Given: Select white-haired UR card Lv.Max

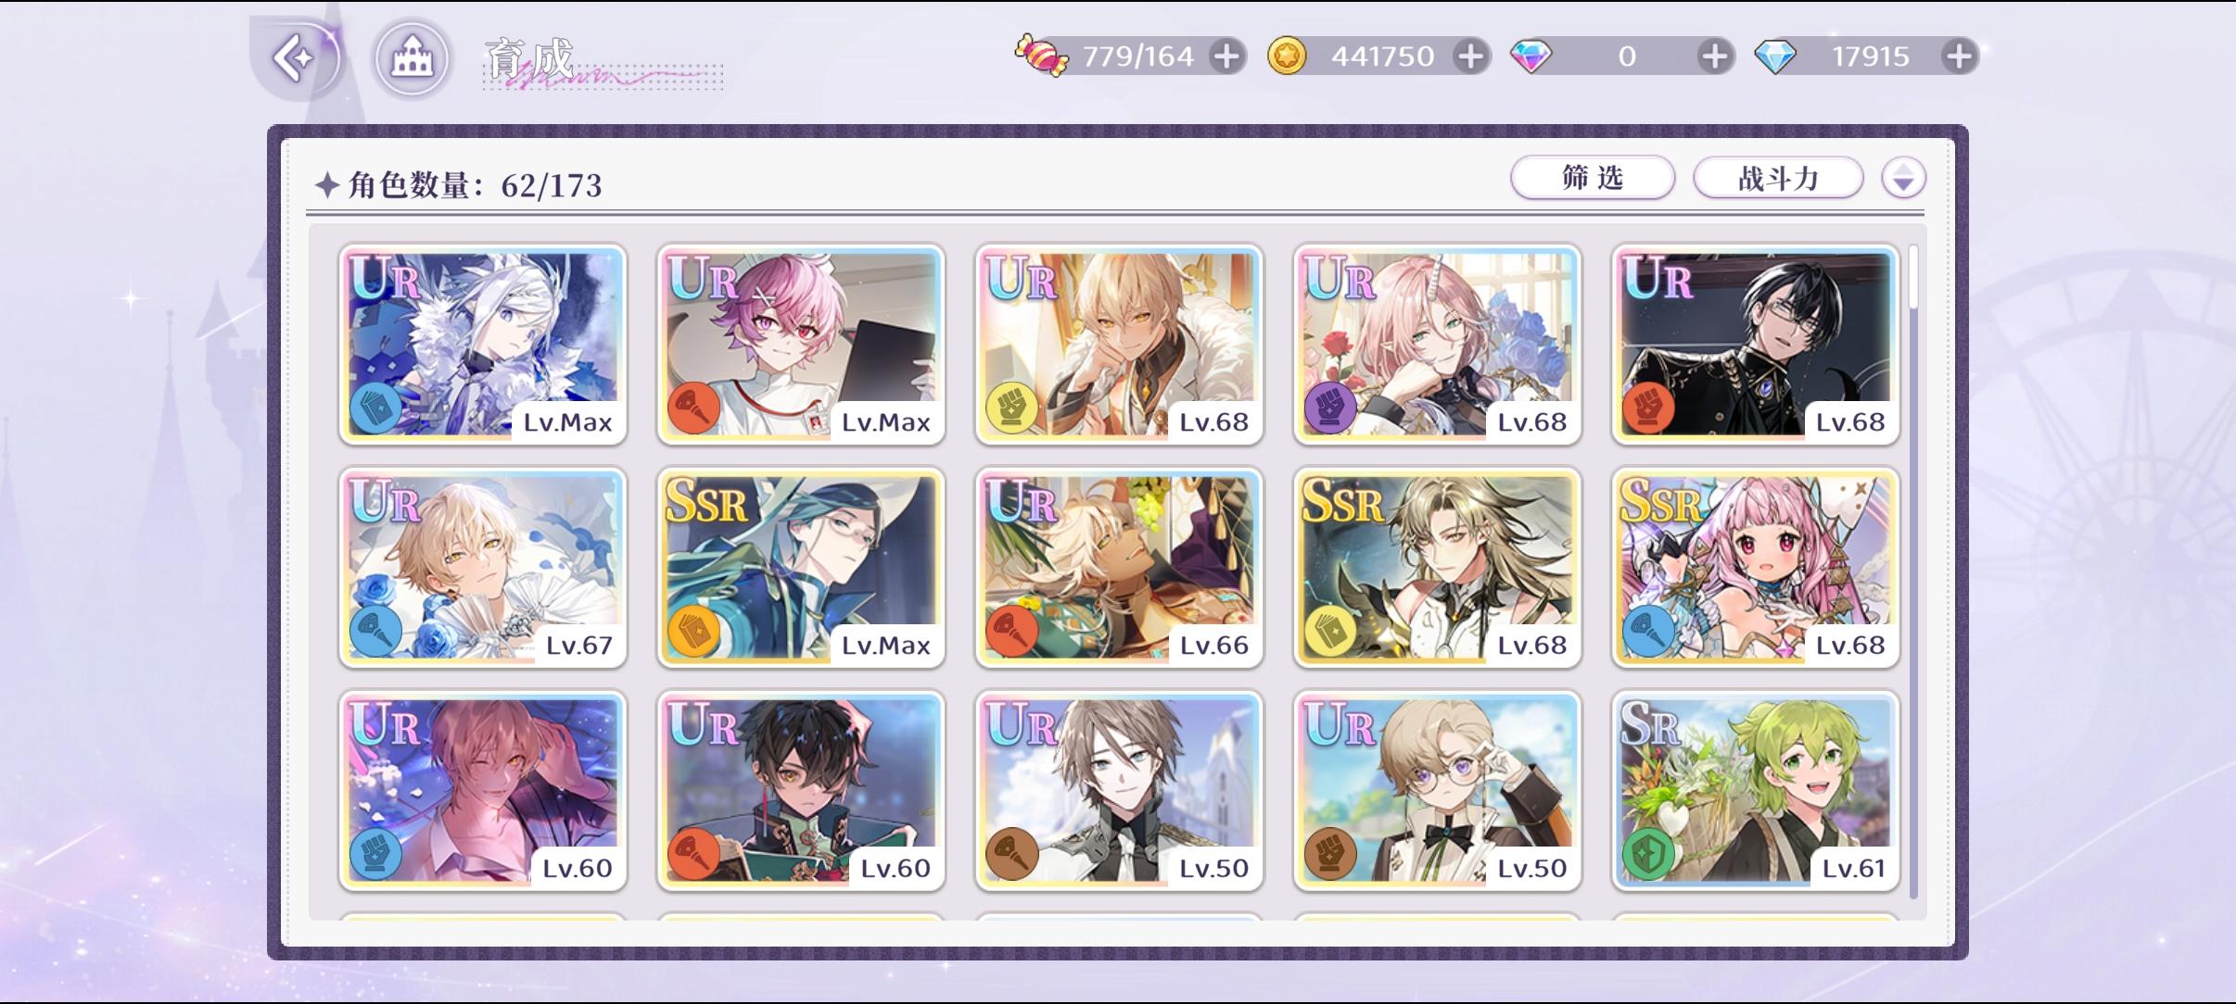Looking at the screenshot, I should [483, 345].
